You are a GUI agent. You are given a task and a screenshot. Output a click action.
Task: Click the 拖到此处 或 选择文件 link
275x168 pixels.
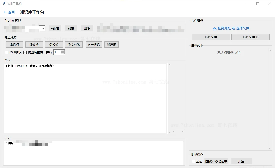point(233,28)
